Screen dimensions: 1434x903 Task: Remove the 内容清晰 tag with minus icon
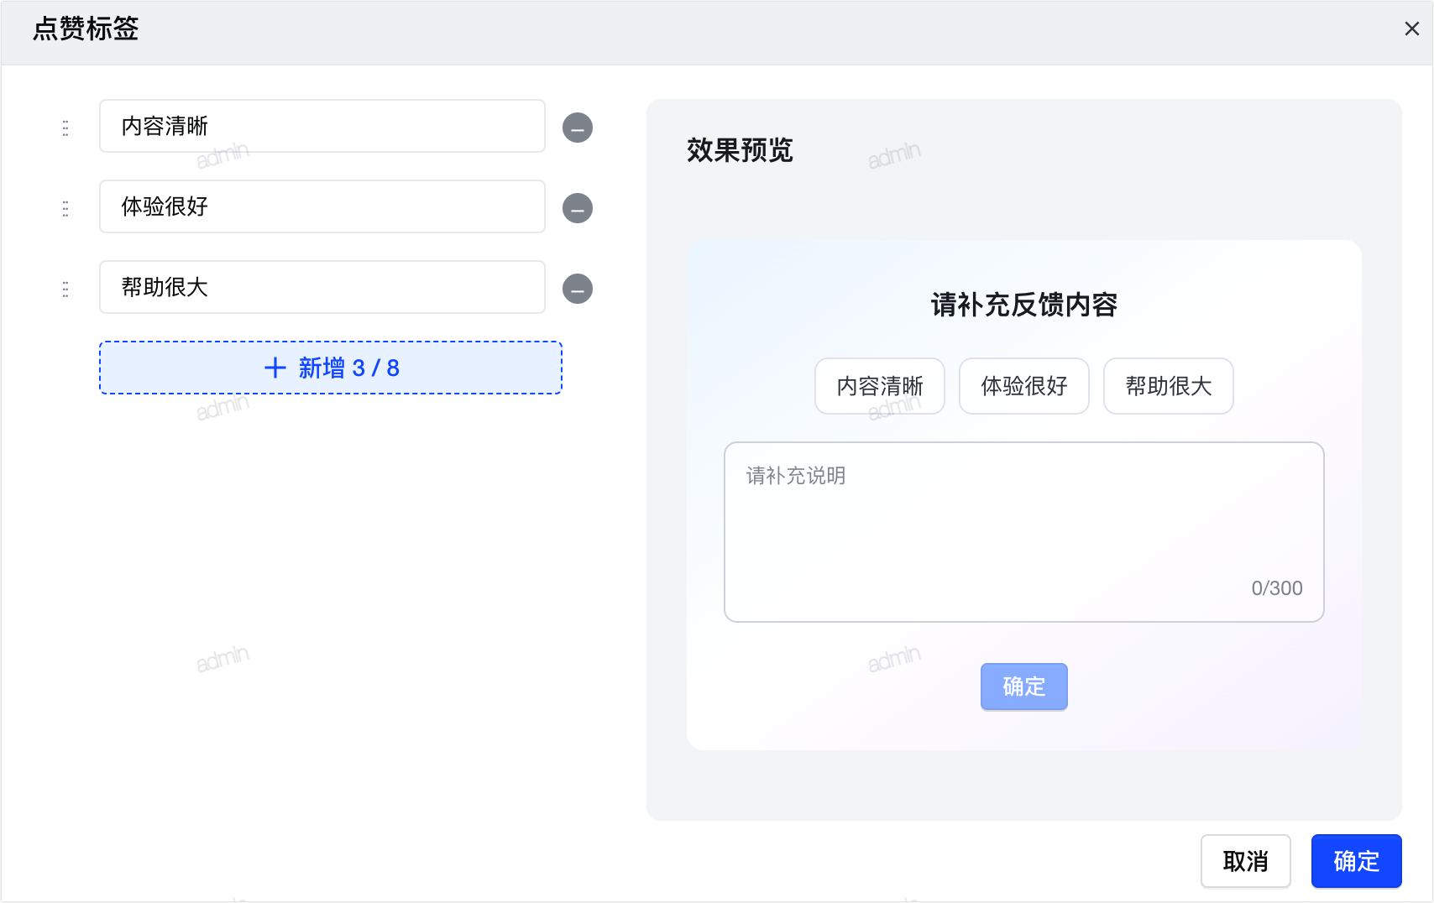(578, 128)
